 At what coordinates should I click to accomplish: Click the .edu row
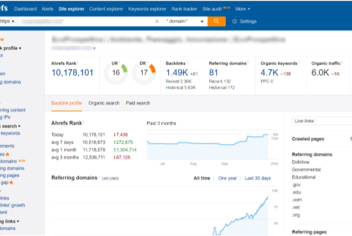pos(296,192)
